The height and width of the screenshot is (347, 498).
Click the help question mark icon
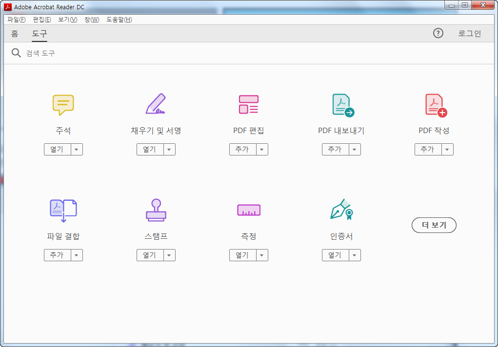click(x=438, y=33)
